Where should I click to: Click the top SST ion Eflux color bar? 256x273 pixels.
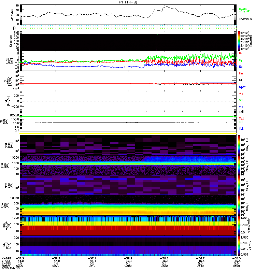[x=239, y=145]
